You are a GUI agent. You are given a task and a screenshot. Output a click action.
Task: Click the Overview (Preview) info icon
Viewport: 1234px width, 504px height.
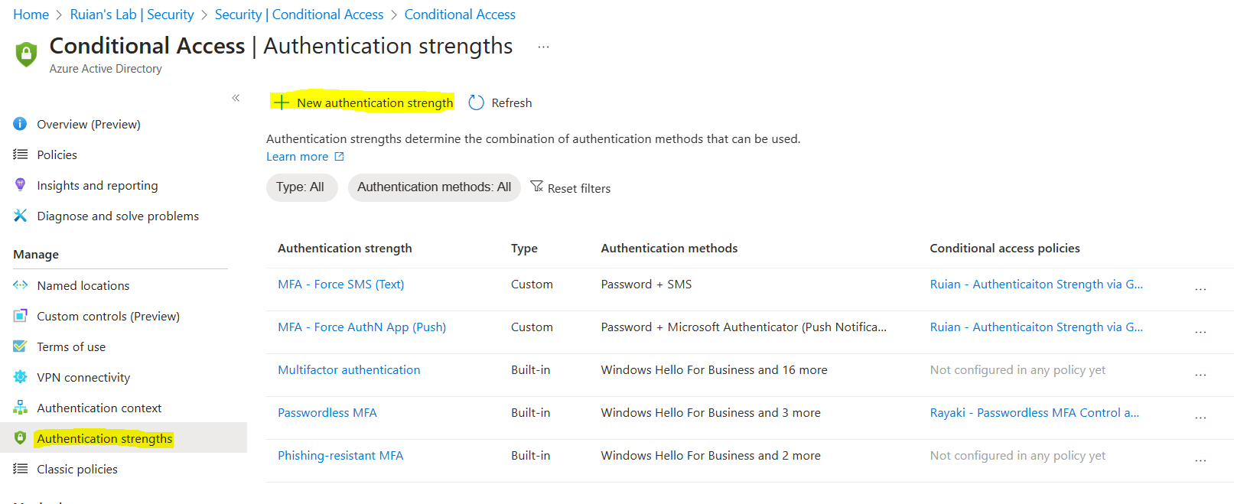[20, 124]
